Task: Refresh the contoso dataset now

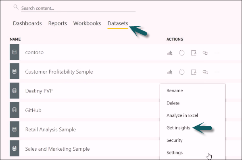Action: pos(181,53)
